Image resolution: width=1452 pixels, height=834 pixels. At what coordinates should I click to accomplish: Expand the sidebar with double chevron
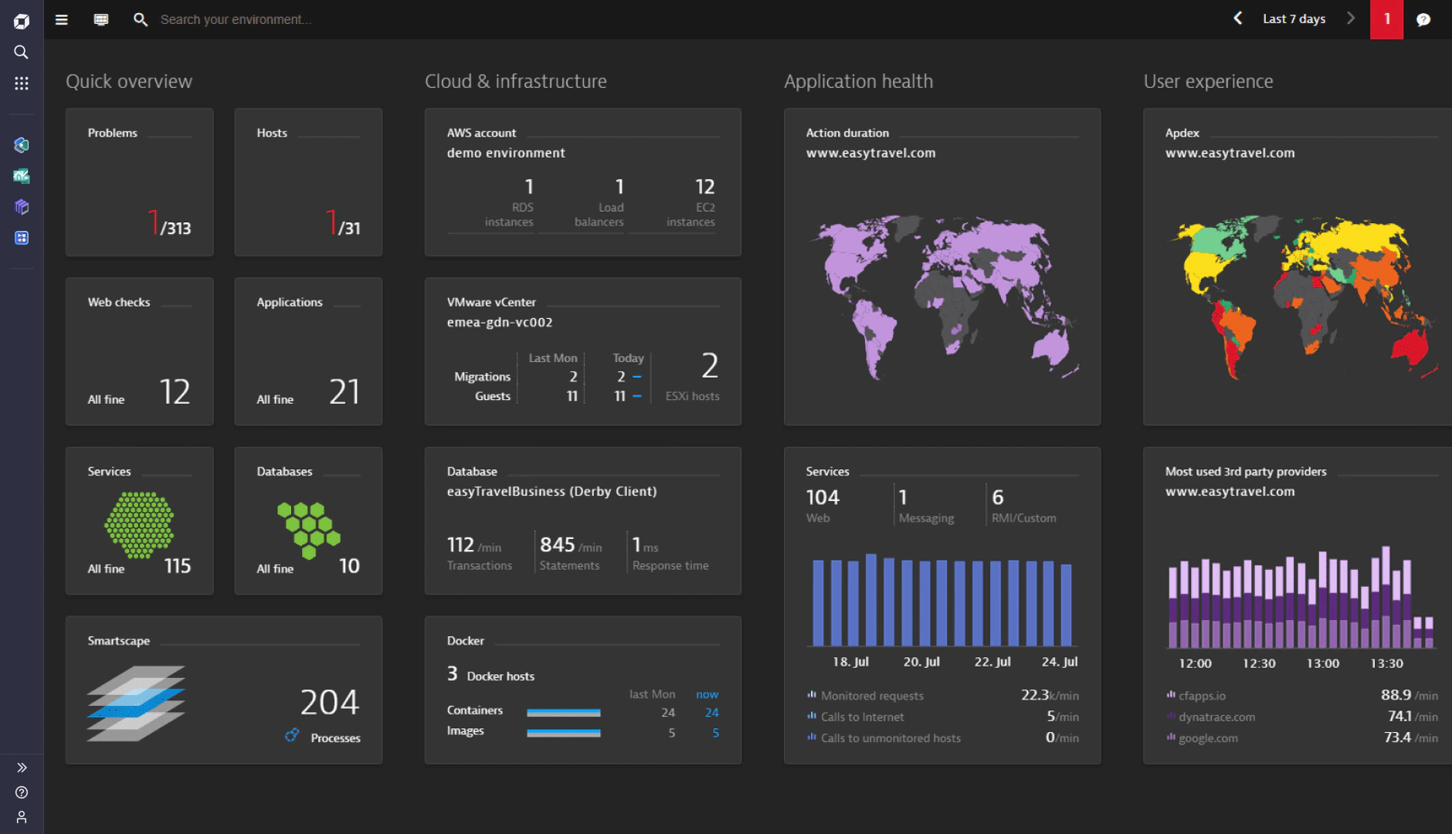[22, 768]
